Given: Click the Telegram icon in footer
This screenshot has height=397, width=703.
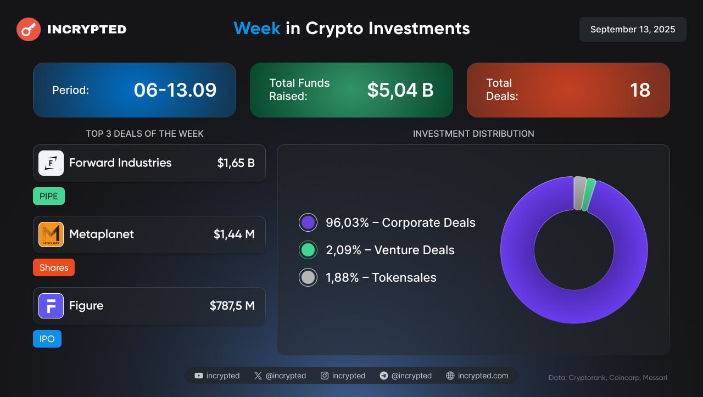Looking at the screenshot, I should 384,376.
